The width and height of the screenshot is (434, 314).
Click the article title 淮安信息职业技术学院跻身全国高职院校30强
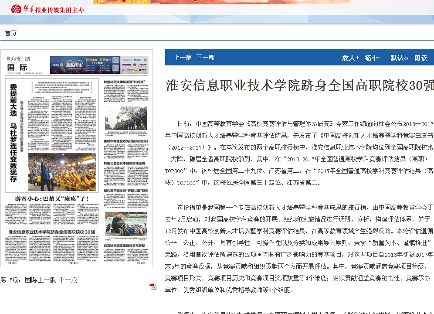point(300,85)
